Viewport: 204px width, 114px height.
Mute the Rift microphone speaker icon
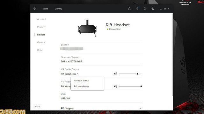pyautogui.click(x=115, y=86)
